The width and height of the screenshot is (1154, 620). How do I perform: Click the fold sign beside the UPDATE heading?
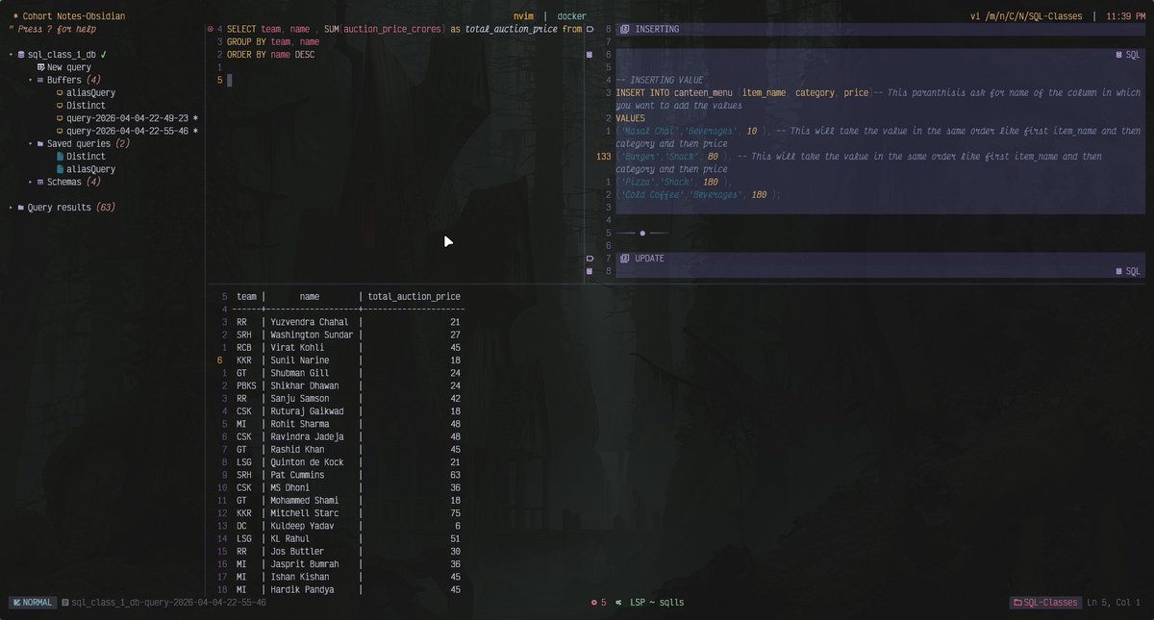tap(590, 259)
